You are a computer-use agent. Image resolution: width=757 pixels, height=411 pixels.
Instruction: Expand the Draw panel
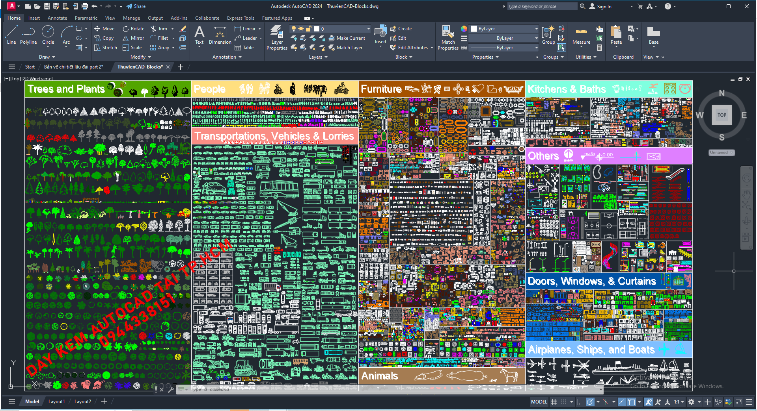click(x=47, y=57)
